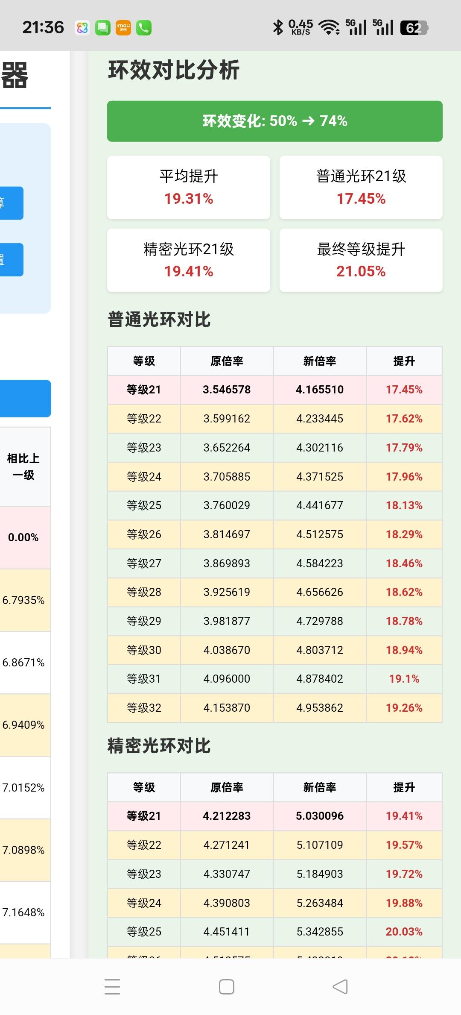Screen dimensions: 461x1015
Task: Click the 环效对比分析 heading
Action: (174, 70)
